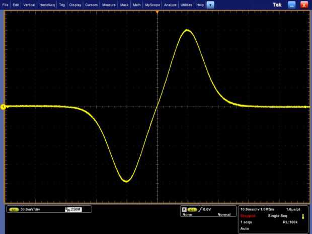Open the 10.0ms/div timebase readout
312x234 pixels.
(250, 209)
